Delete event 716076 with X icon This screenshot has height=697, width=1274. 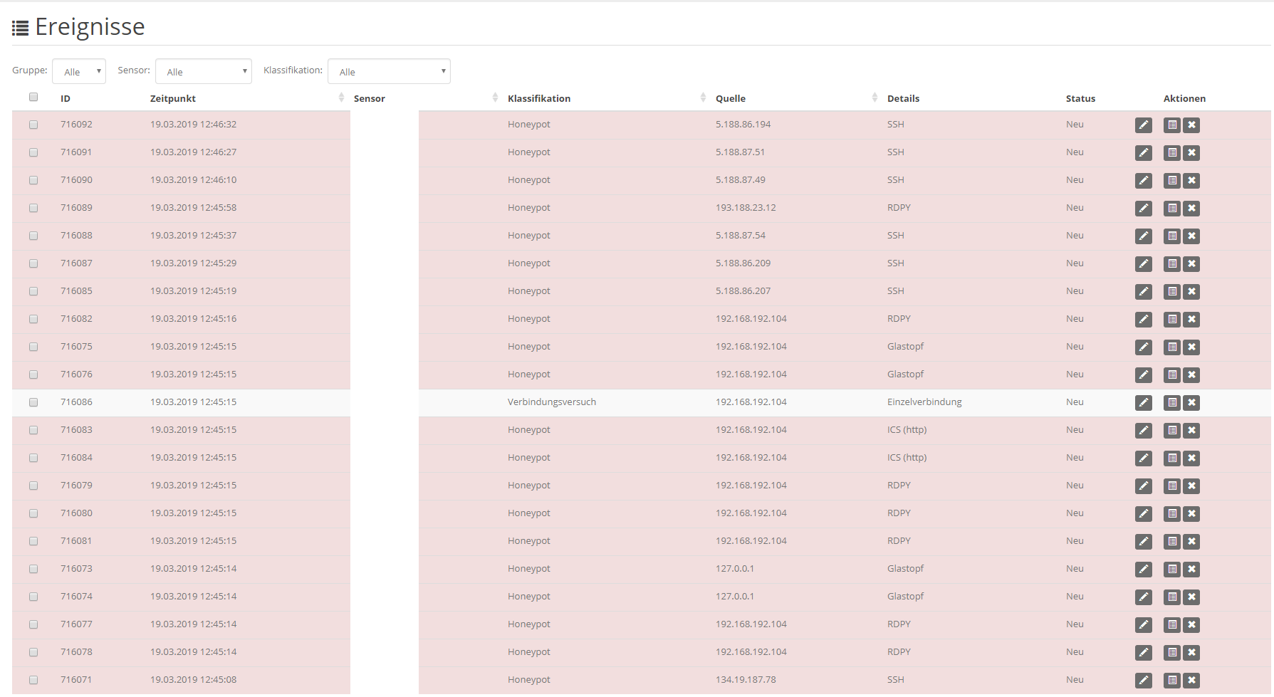[x=1191, y=375]
